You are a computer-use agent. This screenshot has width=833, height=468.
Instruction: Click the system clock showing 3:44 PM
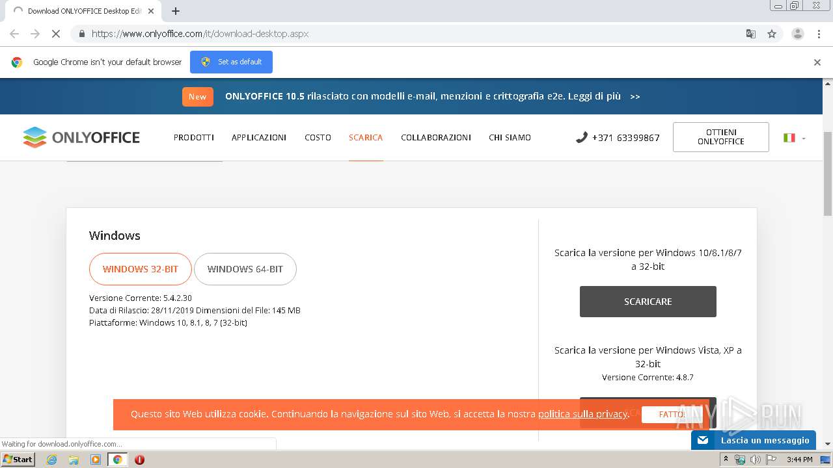pyautogui.click(x=799, y=460)
